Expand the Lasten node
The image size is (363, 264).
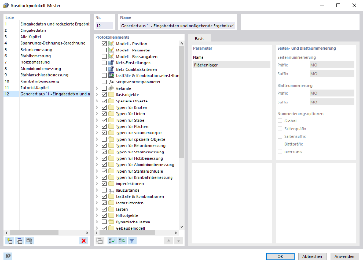click(x=97, y=209)
